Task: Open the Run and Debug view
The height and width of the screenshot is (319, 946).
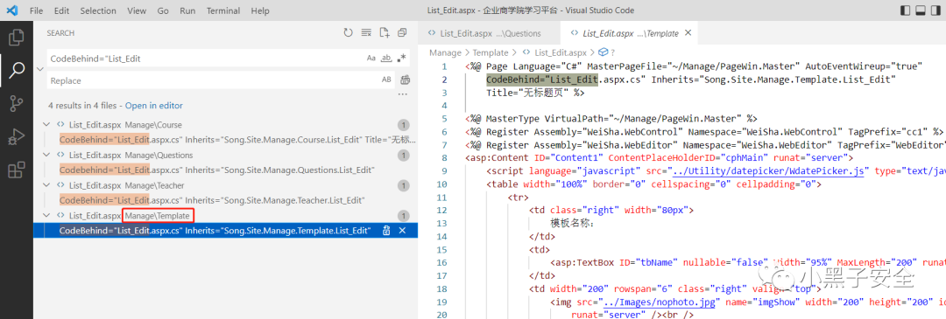Action: (x=17, y=136)
